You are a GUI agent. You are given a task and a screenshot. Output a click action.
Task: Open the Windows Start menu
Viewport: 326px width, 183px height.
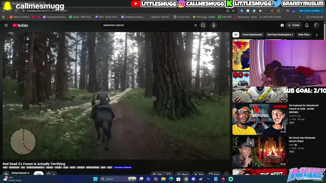[x=96, y=179]
